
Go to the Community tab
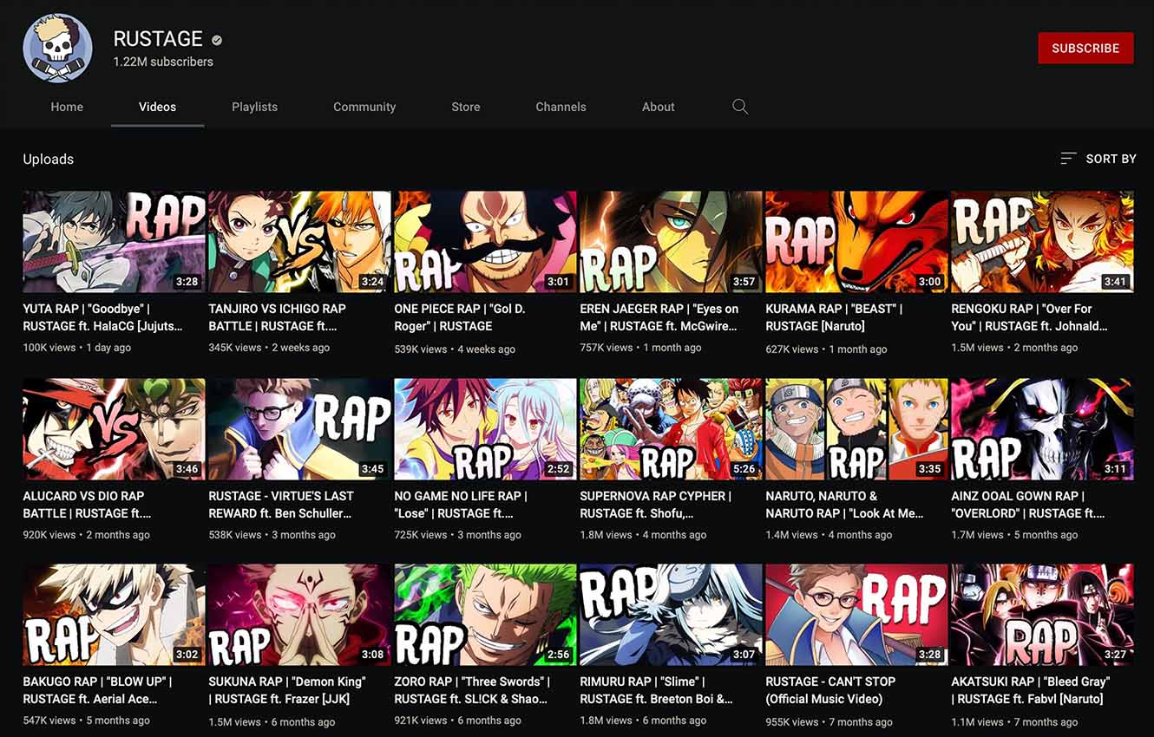pos(364,107)
